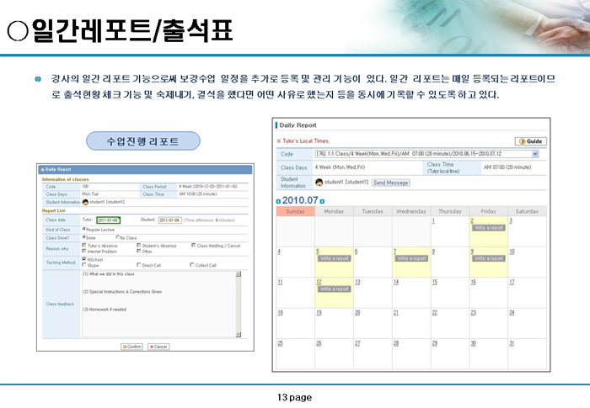Go to next month arrow after 2010.07

click(x=322, y=201)
